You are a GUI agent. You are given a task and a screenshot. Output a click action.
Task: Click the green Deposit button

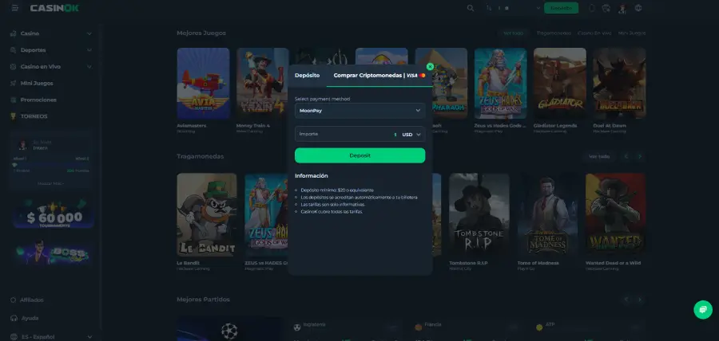360,155
